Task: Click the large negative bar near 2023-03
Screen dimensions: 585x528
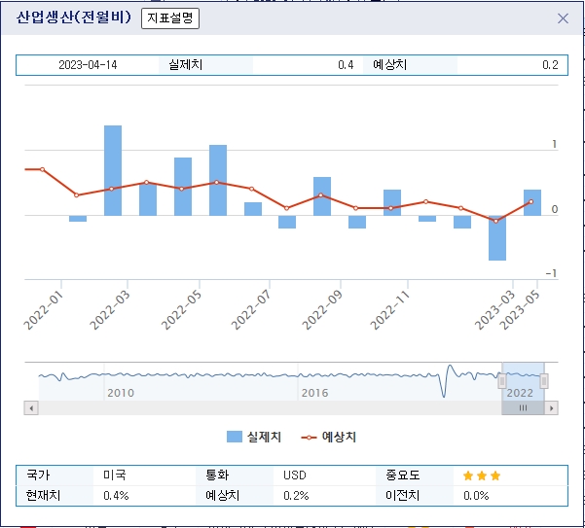Action: [x=497, y=237]
